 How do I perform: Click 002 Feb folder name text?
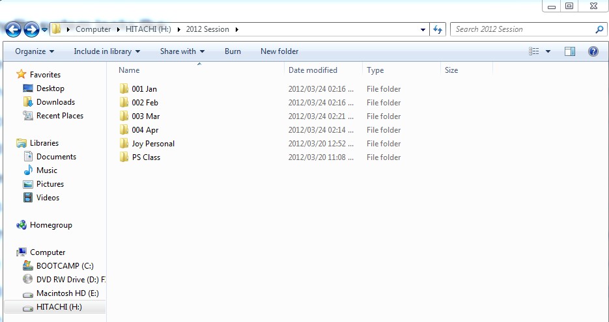click(145, 102)
